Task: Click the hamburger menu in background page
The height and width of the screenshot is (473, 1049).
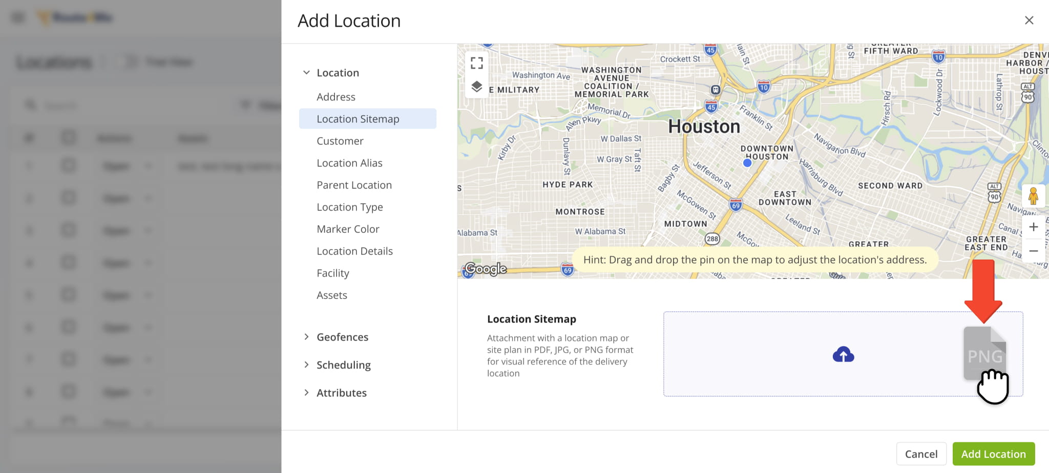Action: [18, 17]
